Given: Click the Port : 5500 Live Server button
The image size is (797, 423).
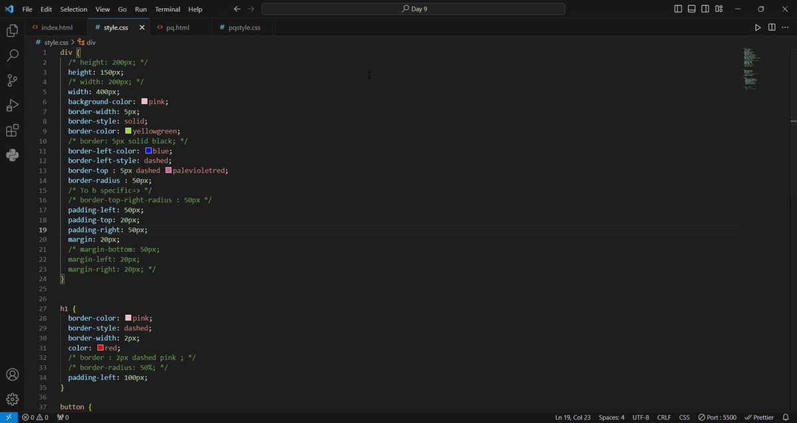Looking at the screenshot, I should pos(717,417).
